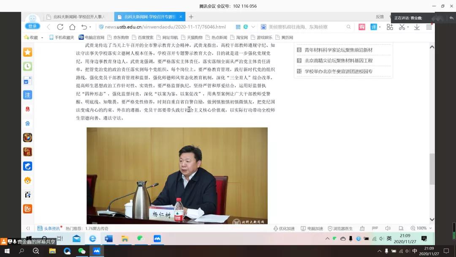Click the pink shopping icon in toolbar
Image resolution: width=456 pixels, height=257 pixels.
[x=362, y=27]
